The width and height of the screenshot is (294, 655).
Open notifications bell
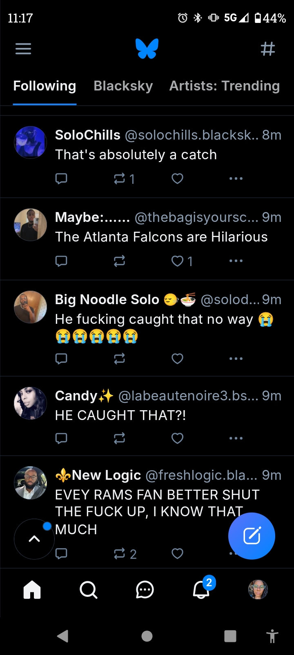click(x=201, y=590)
